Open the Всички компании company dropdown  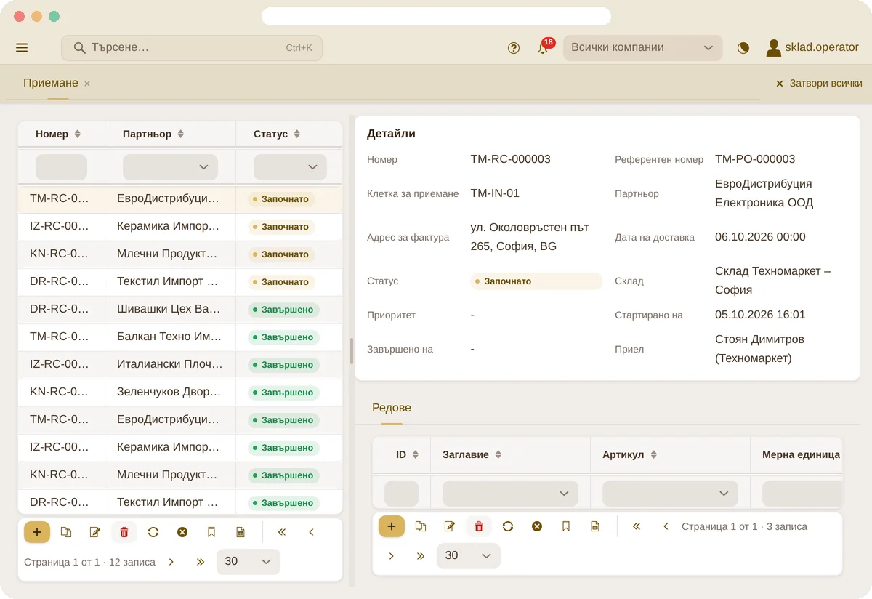click(643, 48)
